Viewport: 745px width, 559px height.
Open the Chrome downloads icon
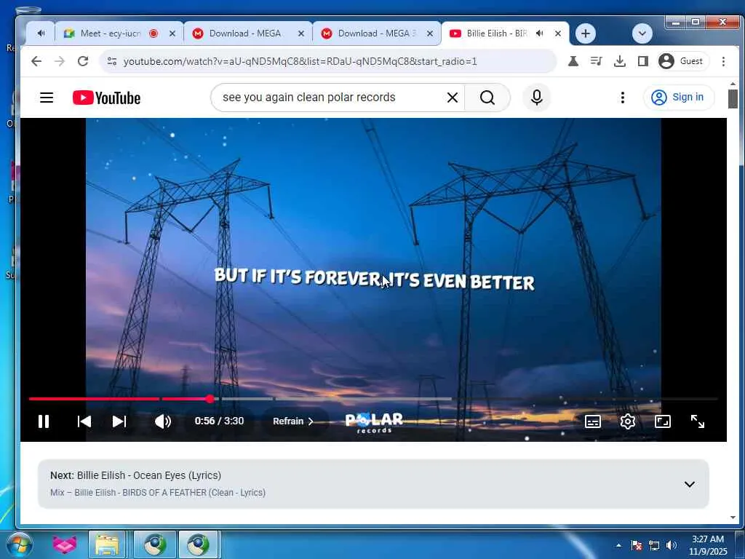click(x=620, y=61)
